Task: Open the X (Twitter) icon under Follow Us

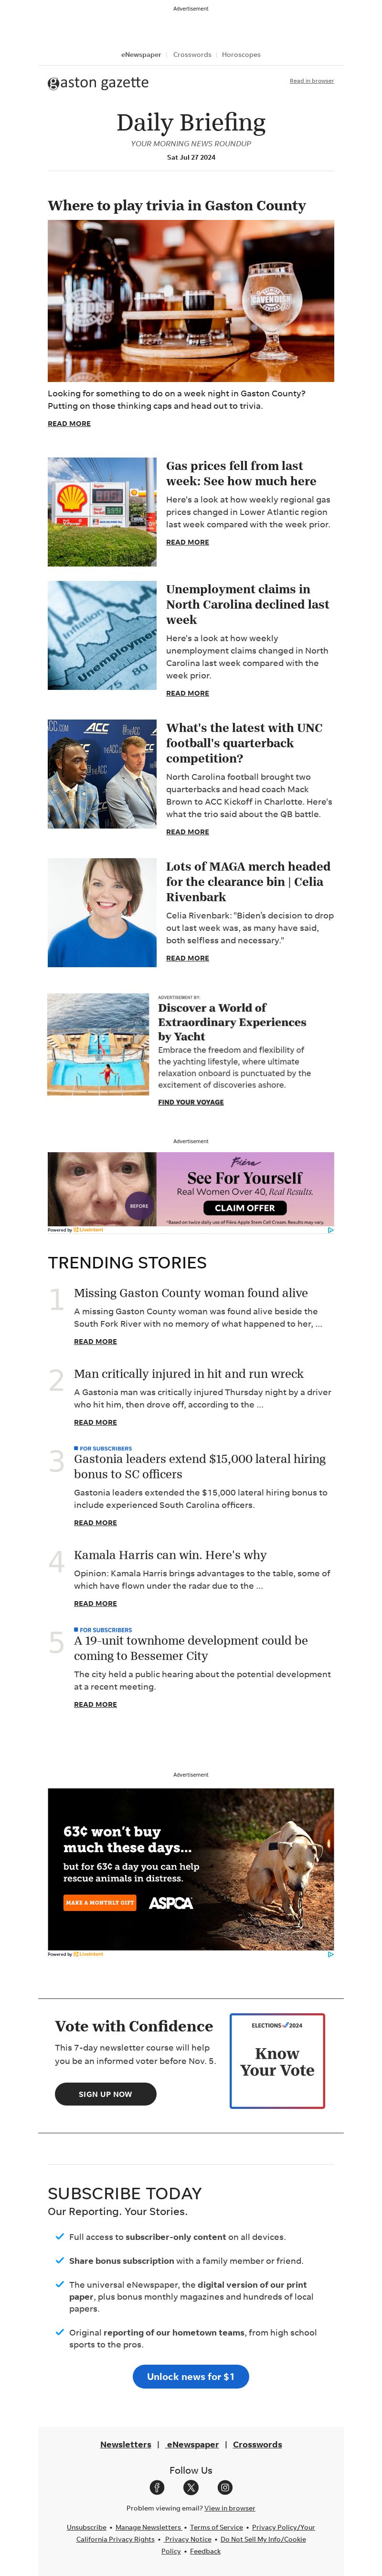Action: tap(191, 2487)
